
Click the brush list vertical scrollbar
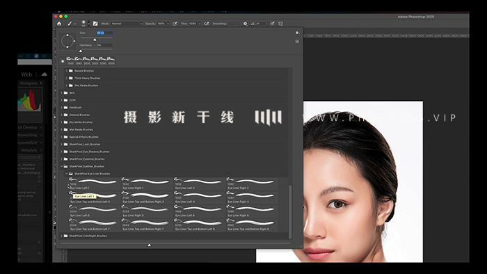(290, 212)
